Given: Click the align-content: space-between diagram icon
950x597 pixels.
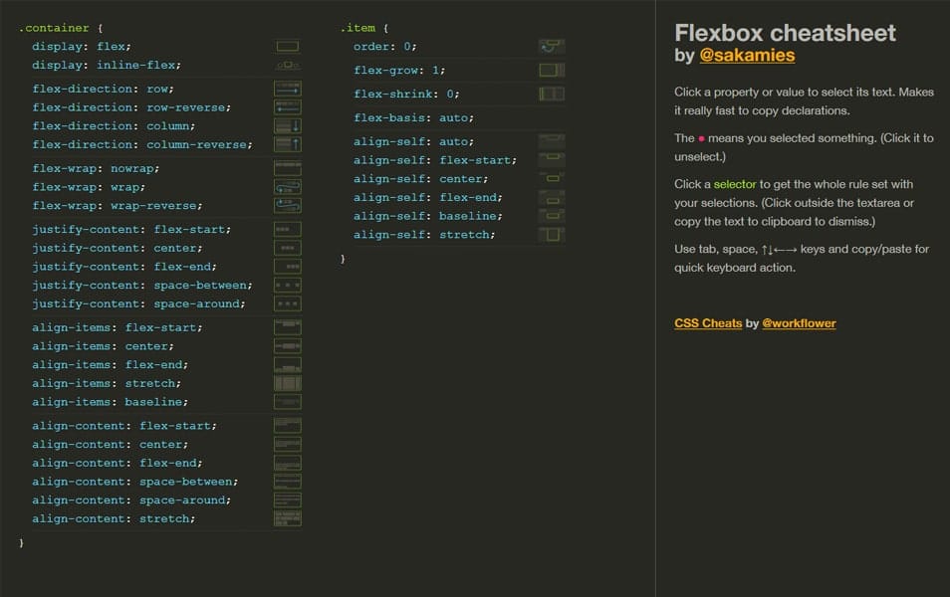Looking at the screenshot, I should [287, 481].
